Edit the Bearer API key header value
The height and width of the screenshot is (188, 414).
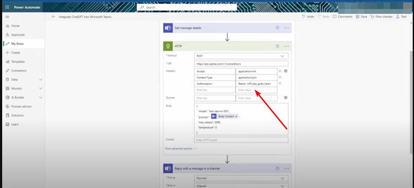coord(256,84)
